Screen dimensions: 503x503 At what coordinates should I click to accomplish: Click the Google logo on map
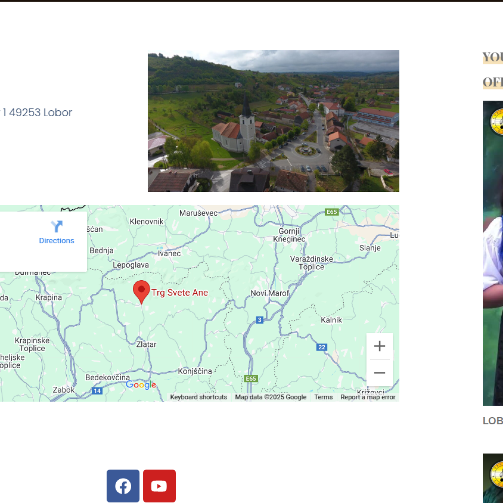141,384
